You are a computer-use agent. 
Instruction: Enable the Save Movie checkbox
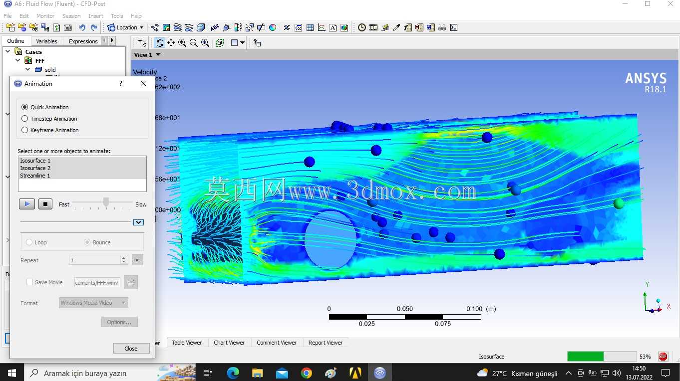[x=29, y=282]
